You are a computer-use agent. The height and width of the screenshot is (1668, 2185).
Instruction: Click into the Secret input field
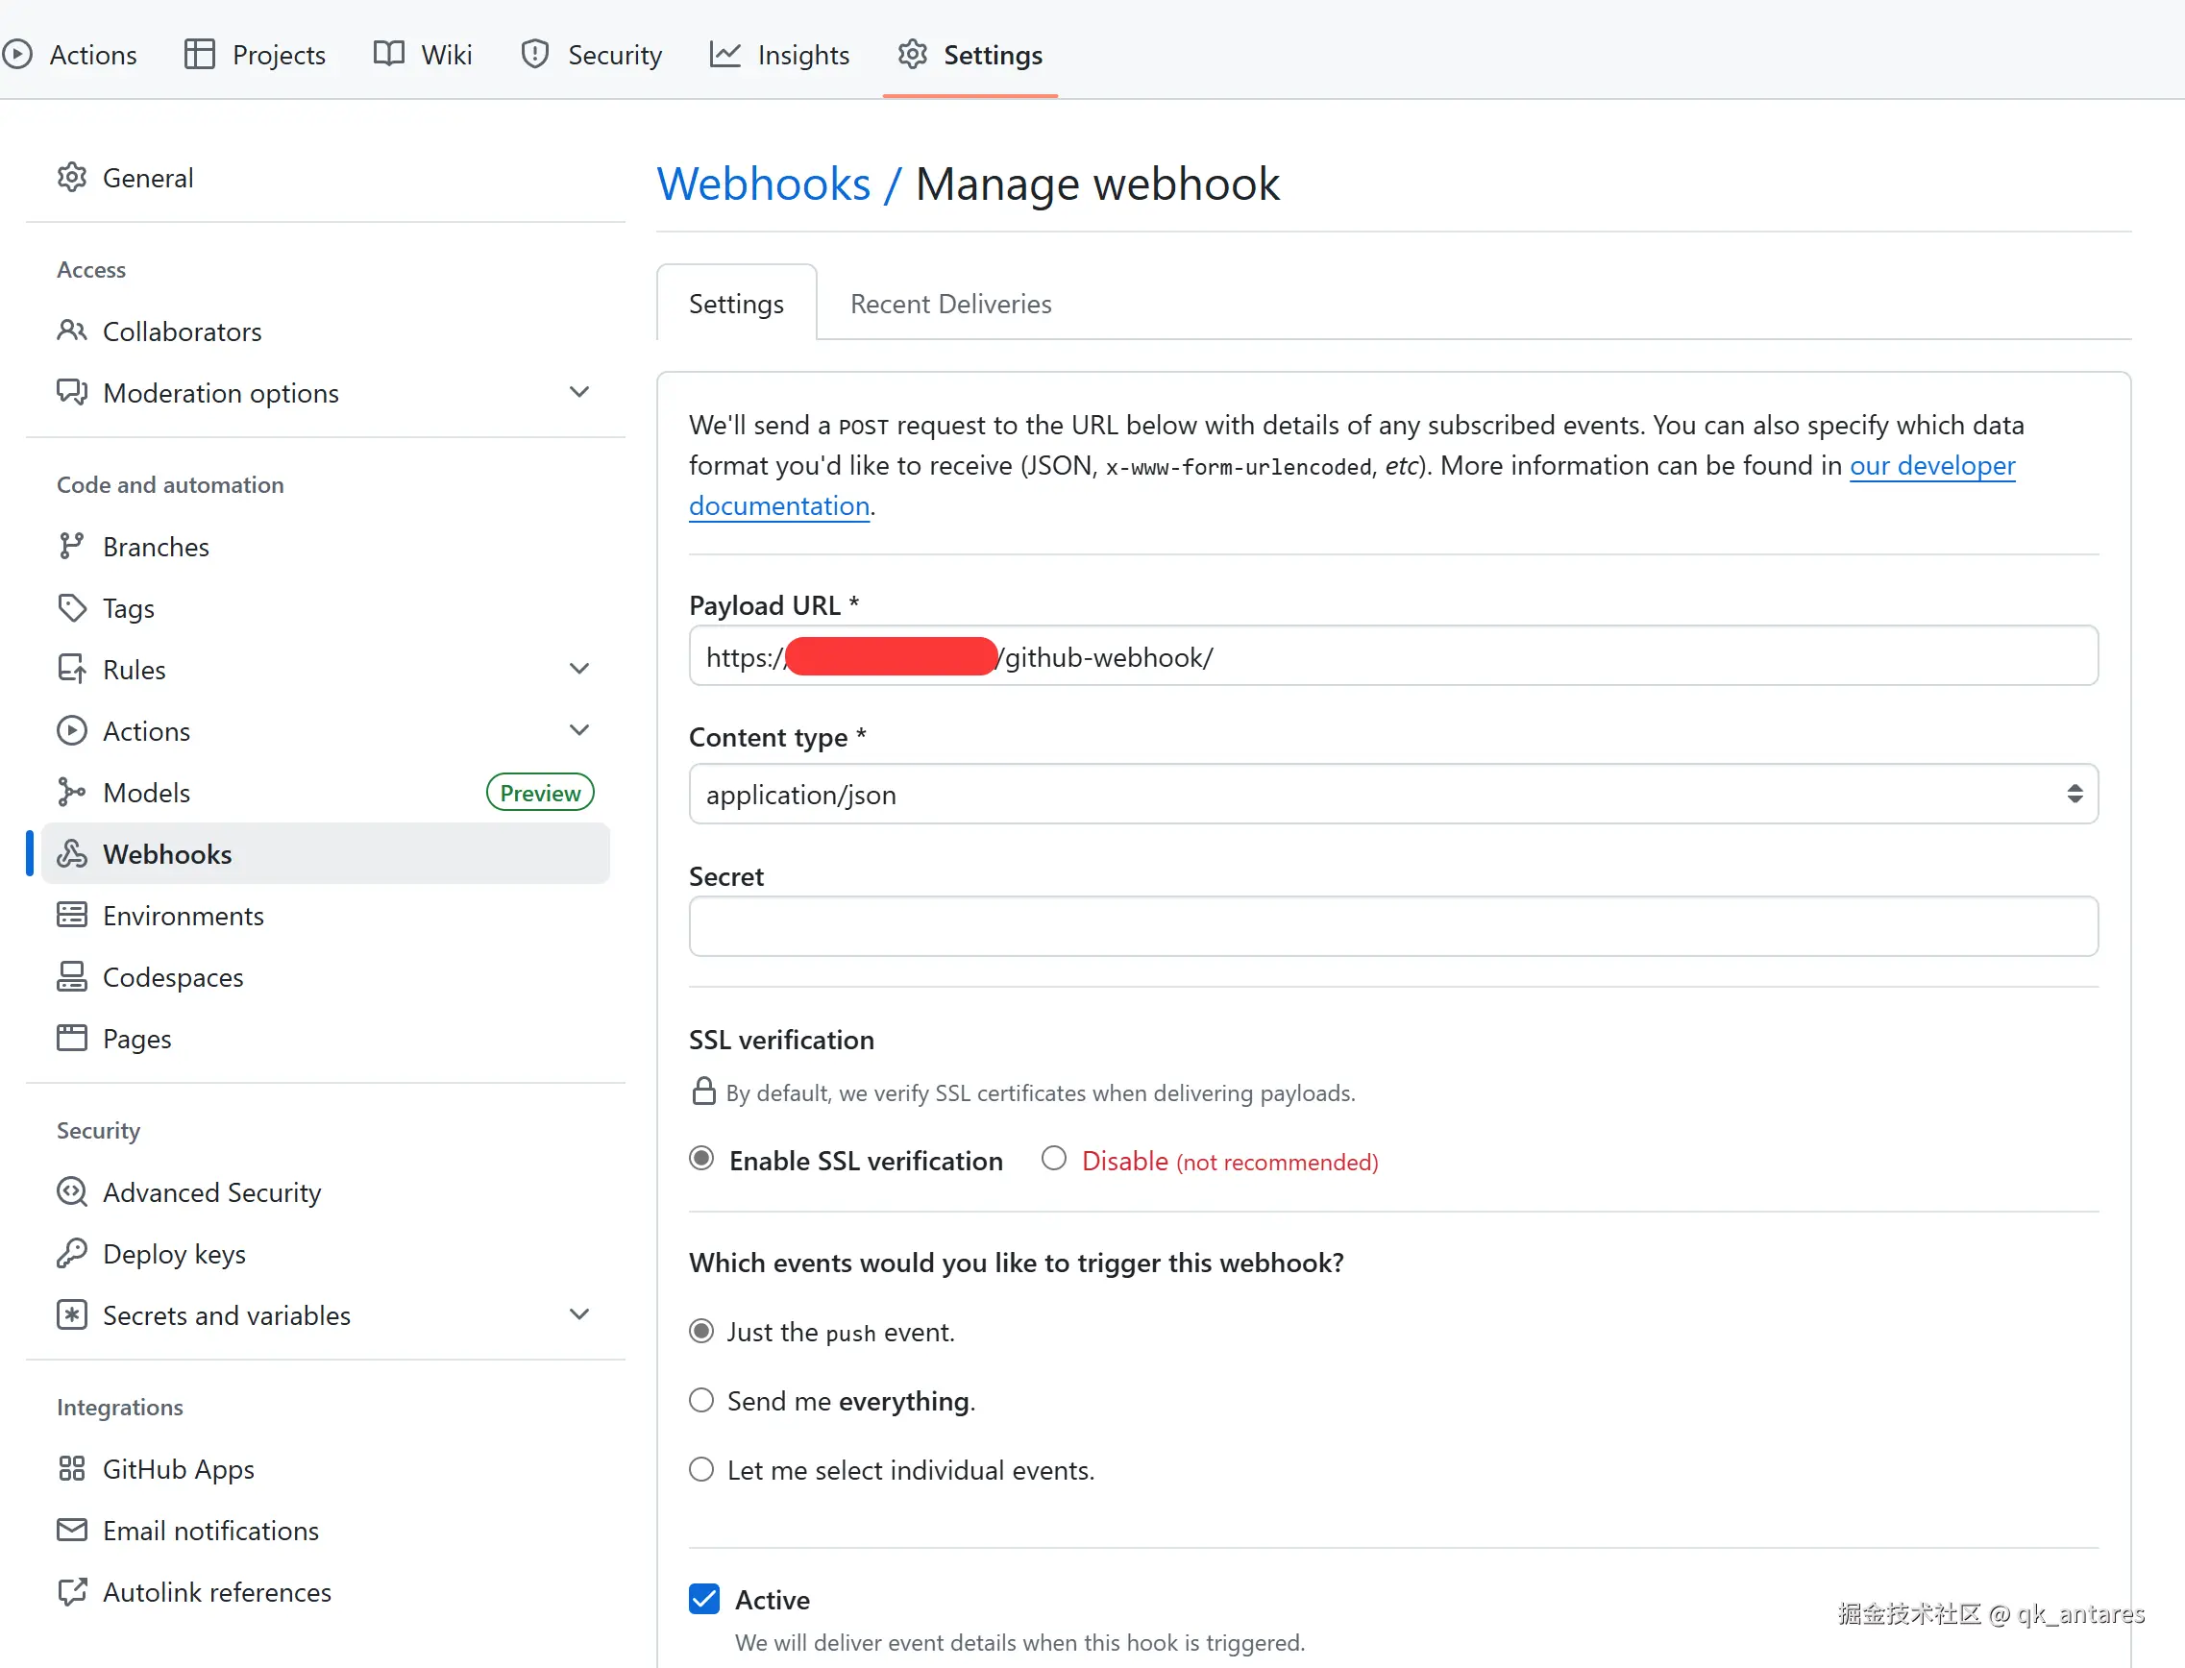pyautogui.click(x=1393, y=926)
